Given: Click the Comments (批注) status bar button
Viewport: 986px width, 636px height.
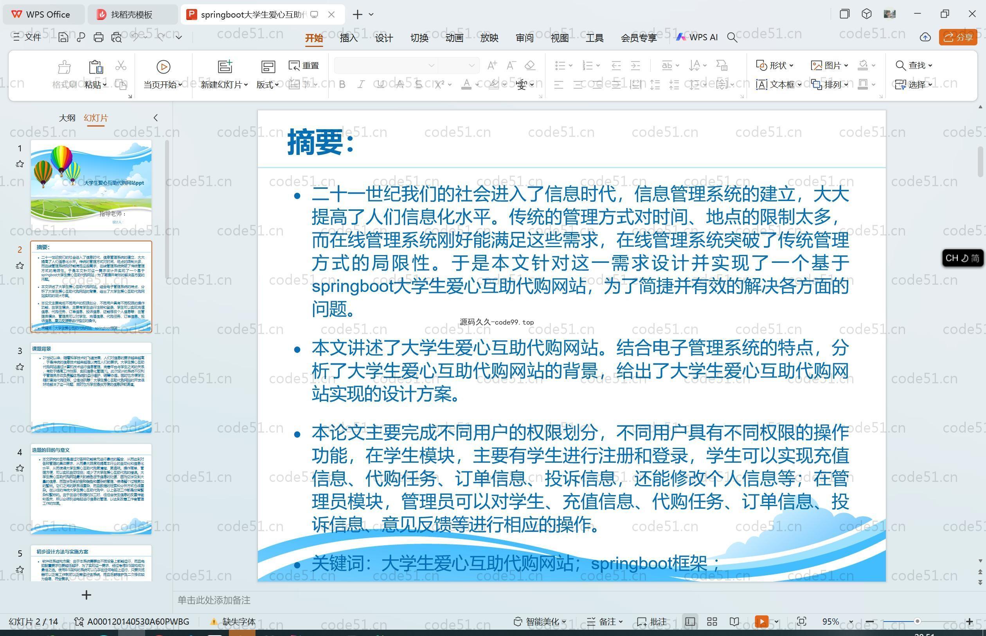Looking at the screenshot, I should coord(652,622).
